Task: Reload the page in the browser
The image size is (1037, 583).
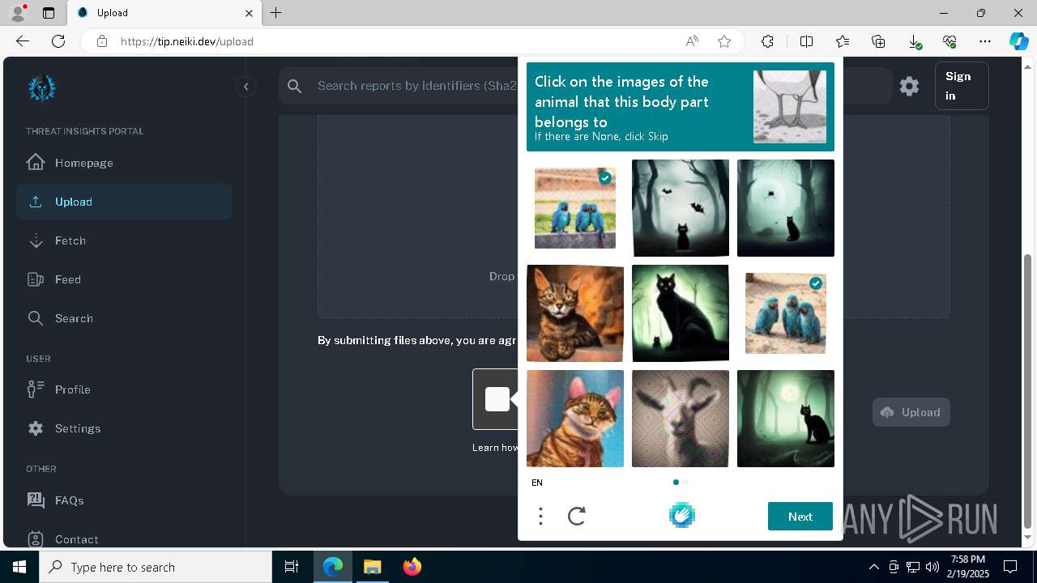Action: [x=58, y=41]
